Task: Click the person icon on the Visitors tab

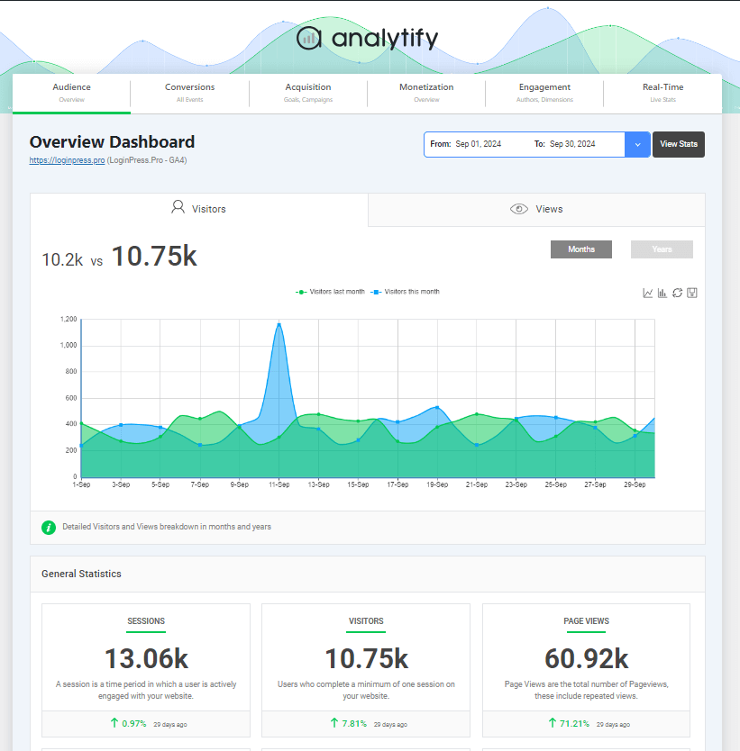Action: pyautogui.click(x=177, y=207)
